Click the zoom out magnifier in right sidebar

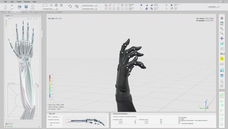(x=222, y=33)
